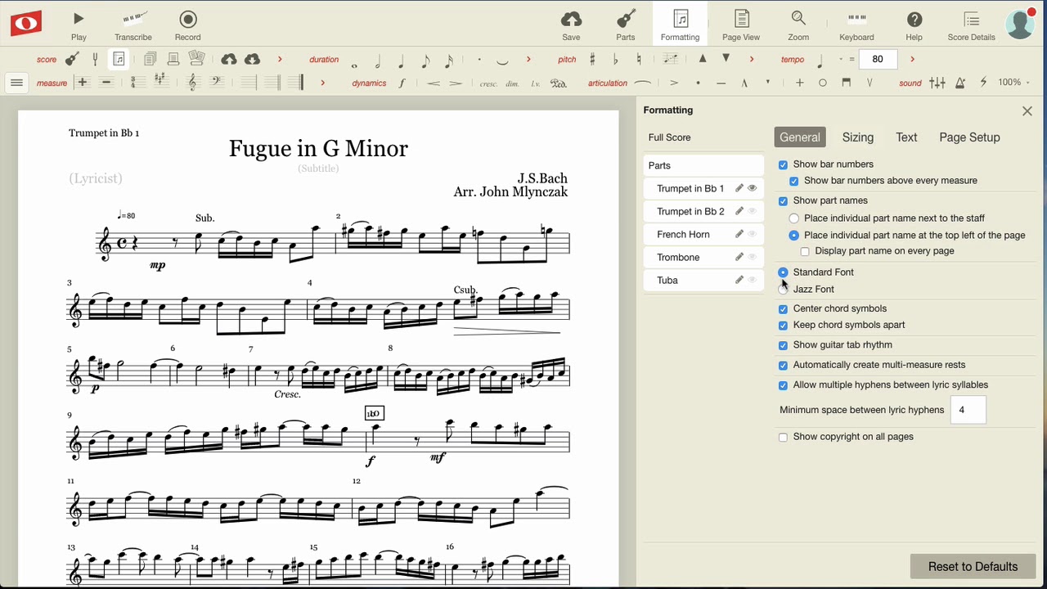Screen dimensions: 1047x589
Task: Switch to Page View
Action: pos(741,24)
